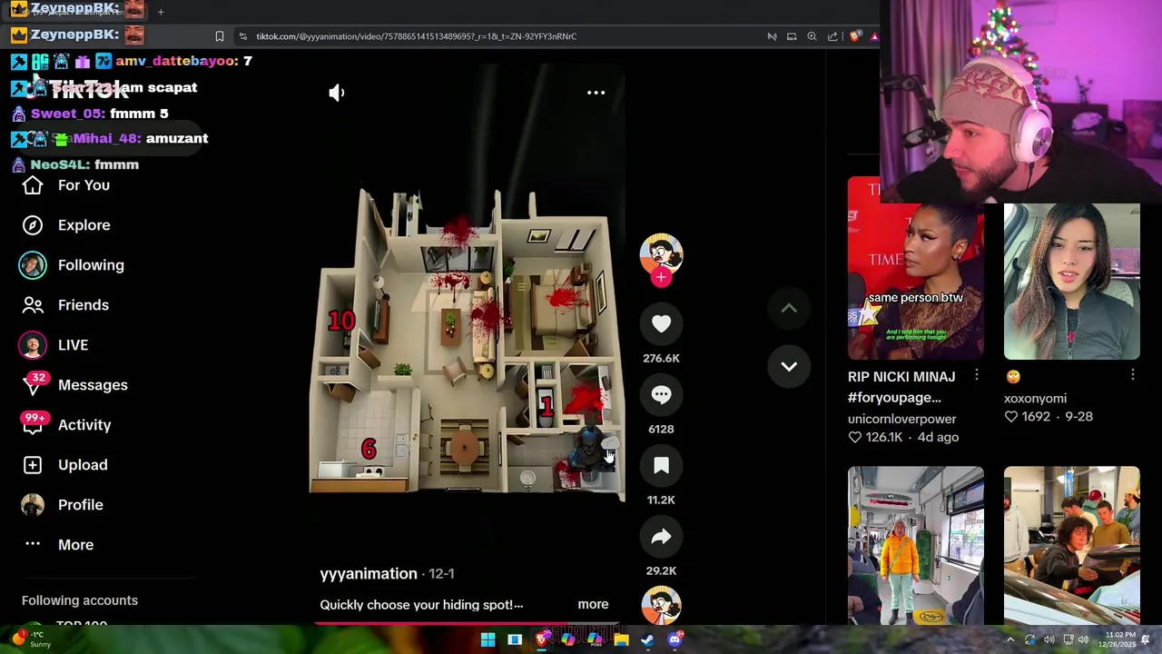Image resolution: width=1162 pixels, height=654 pixels.
Task: Open the yellow-jacket bus video thumbnail
Action: pyautogui.click(x=915, y=545)
